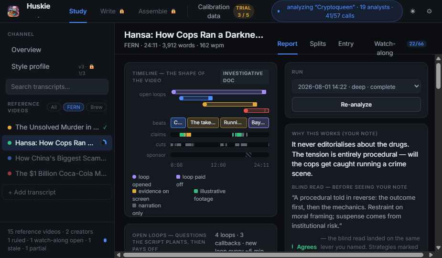This screenshot has height=258, width=442.
Task: Click the spinner icon on Hansa row
Action: click(x=104, y=143)
